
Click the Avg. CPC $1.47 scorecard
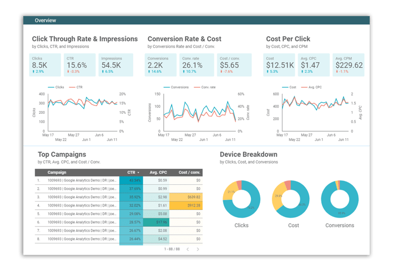[314, 64]
